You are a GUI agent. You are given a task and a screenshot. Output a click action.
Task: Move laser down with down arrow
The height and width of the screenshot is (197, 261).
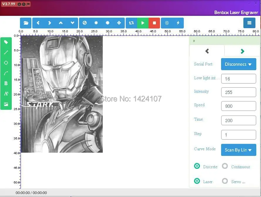(72, 23)
